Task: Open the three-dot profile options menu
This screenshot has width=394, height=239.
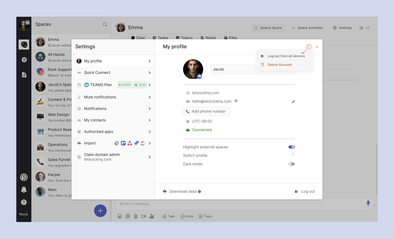Action: coord(309,47)
